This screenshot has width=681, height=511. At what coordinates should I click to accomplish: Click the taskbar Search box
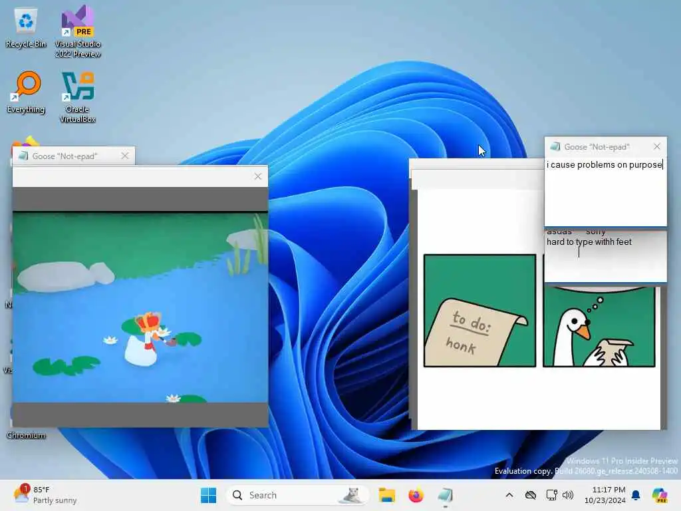click(x=297, y=495)
